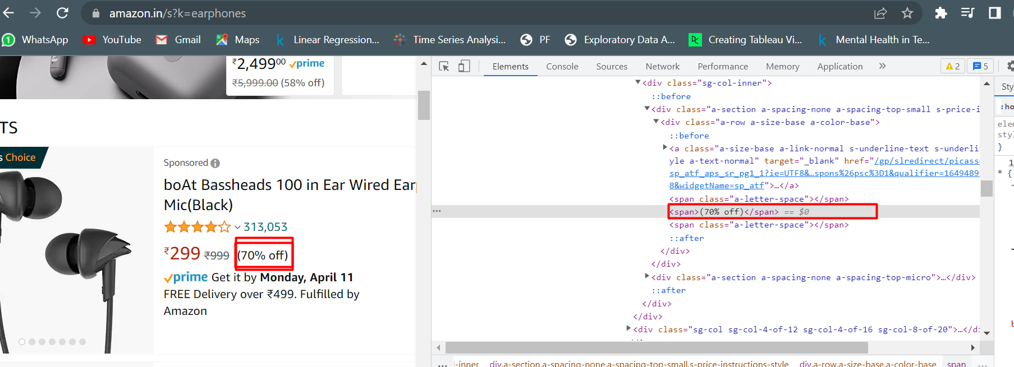The width and height of the screenshot is (1014, 367).
Task: Go back with the browser back arrow
Action: click(8, 13)
